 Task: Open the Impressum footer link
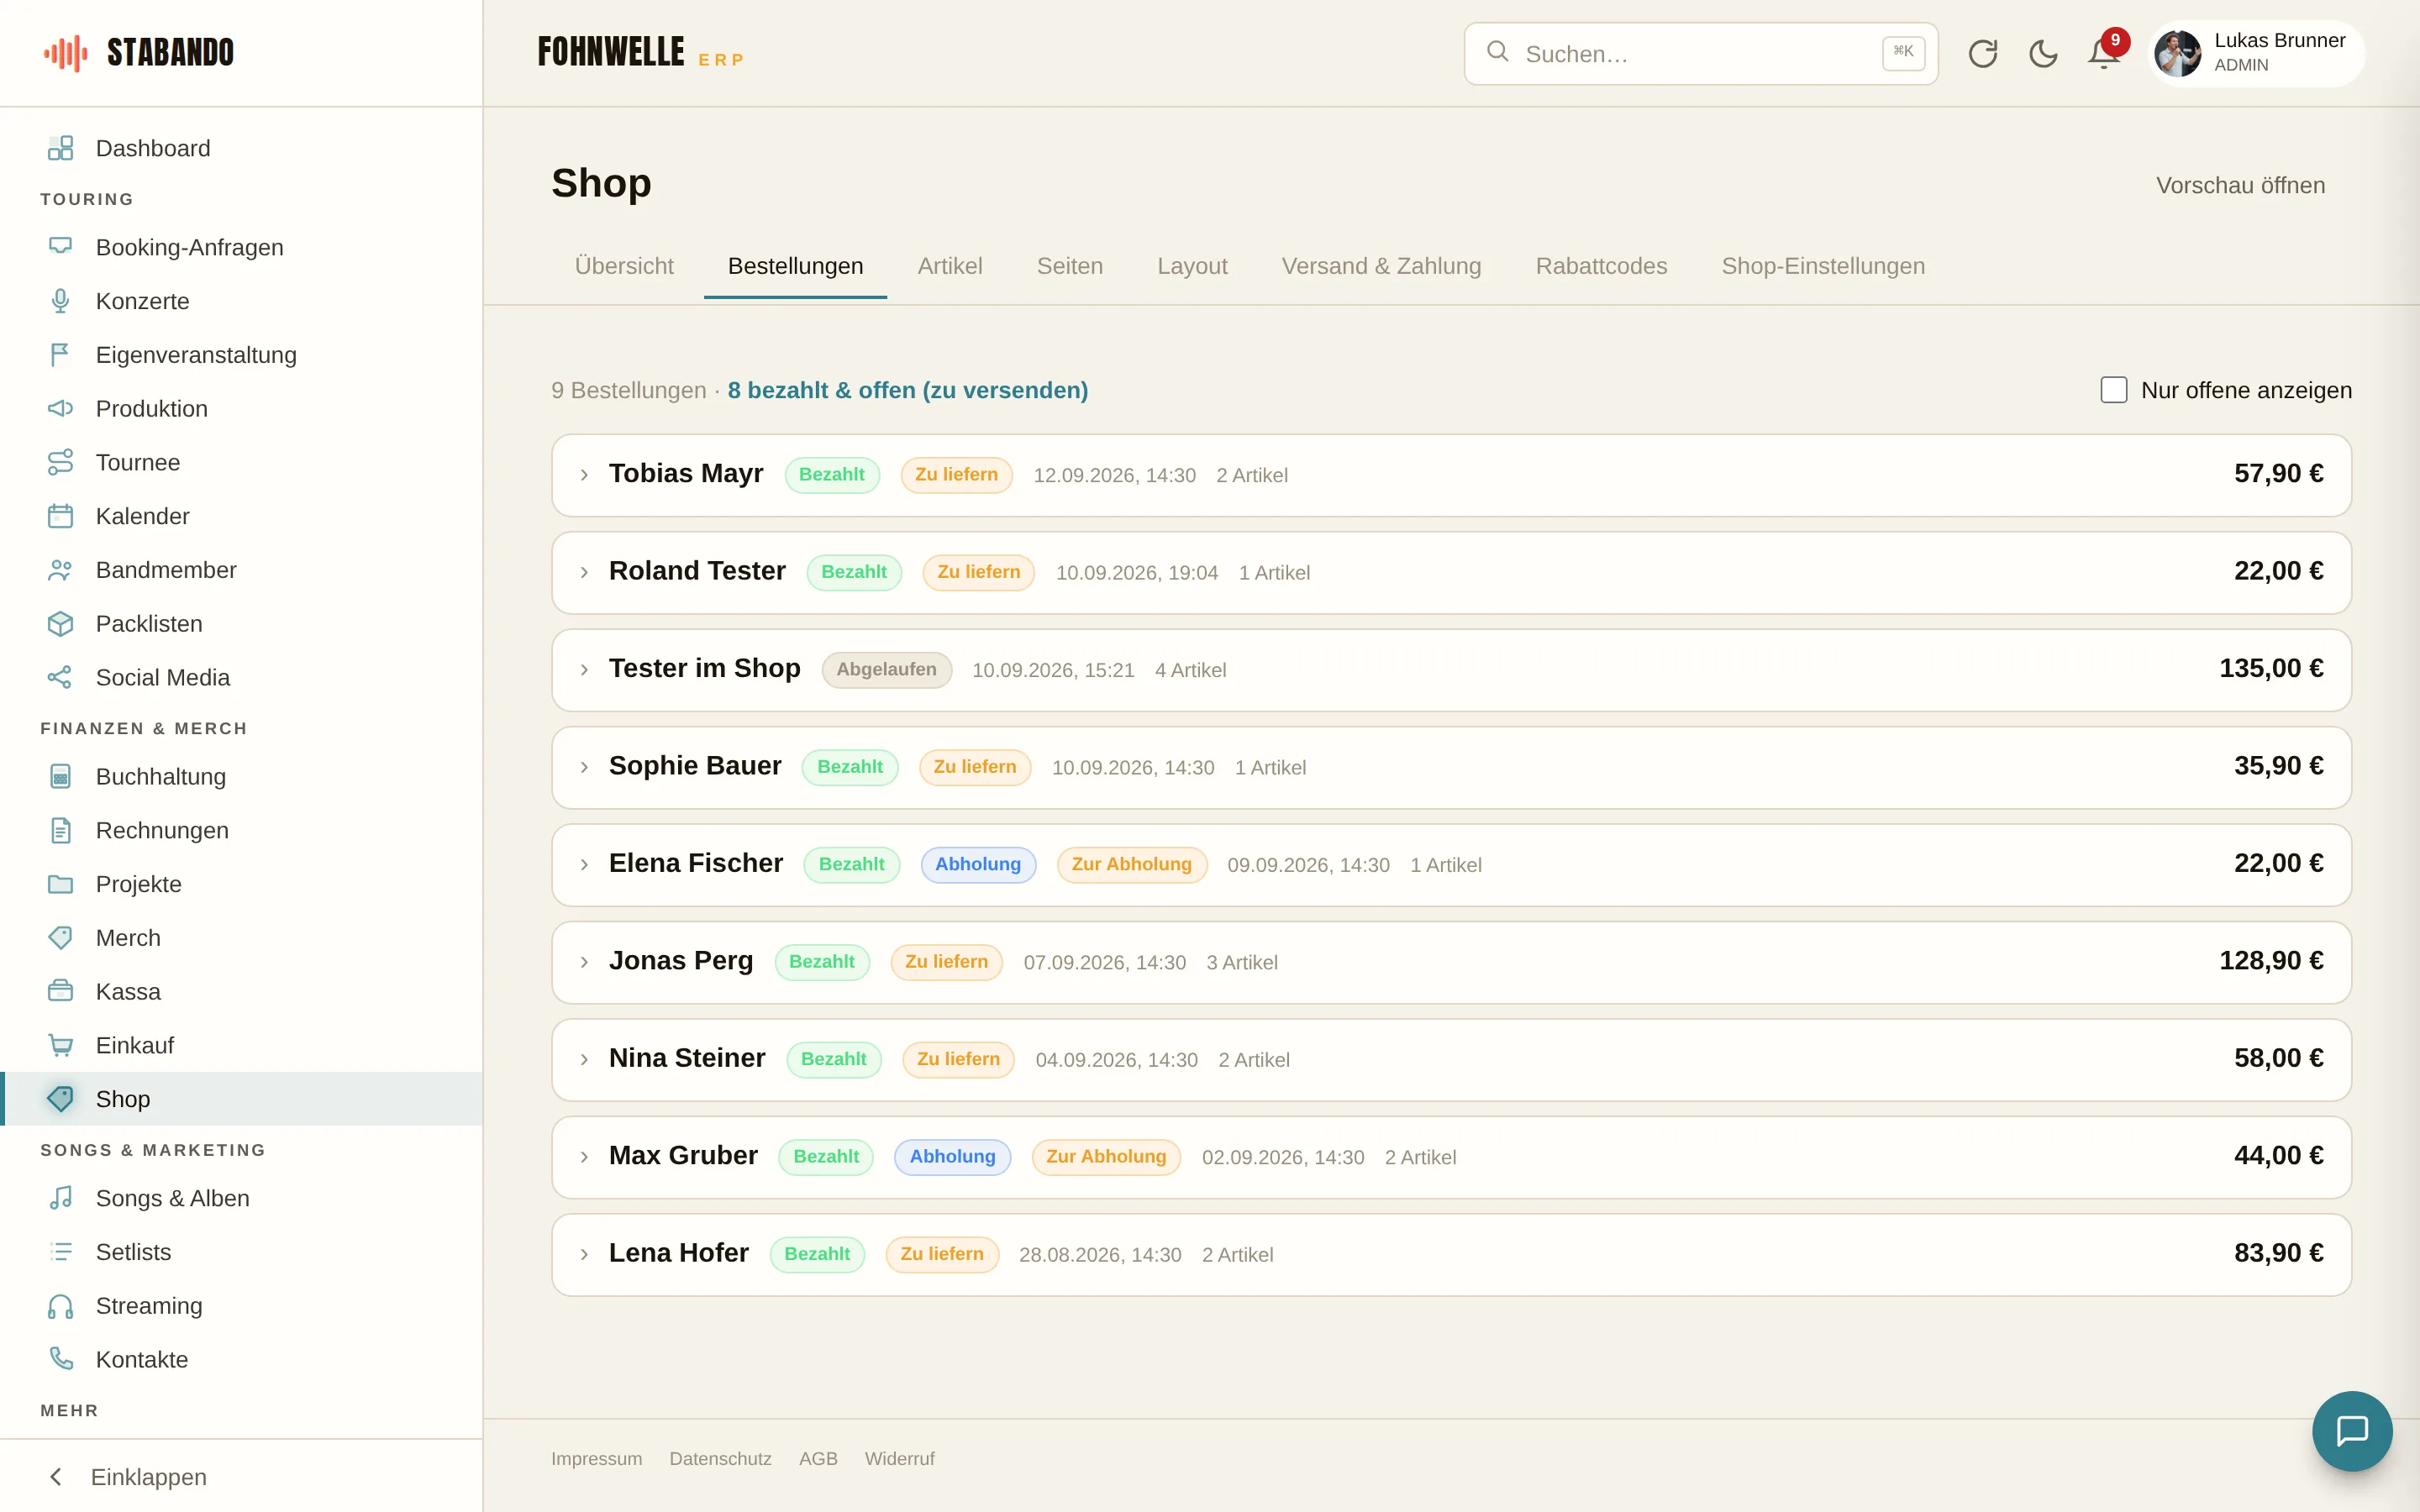[596, 1458]
